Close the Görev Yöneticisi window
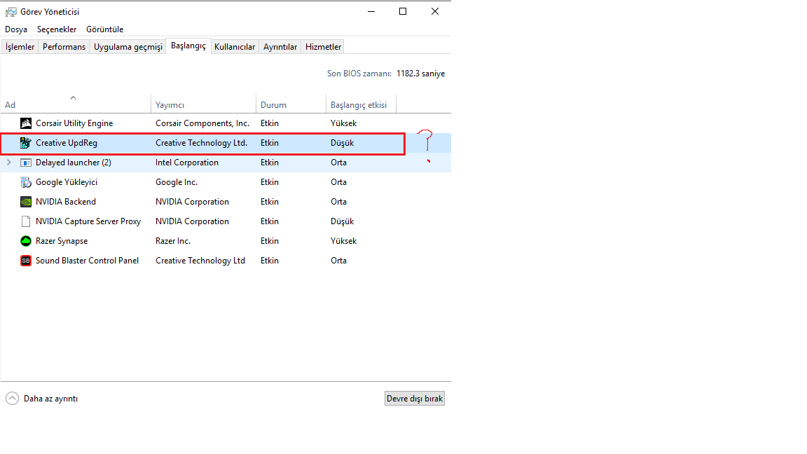 click(x=435, y=11)
